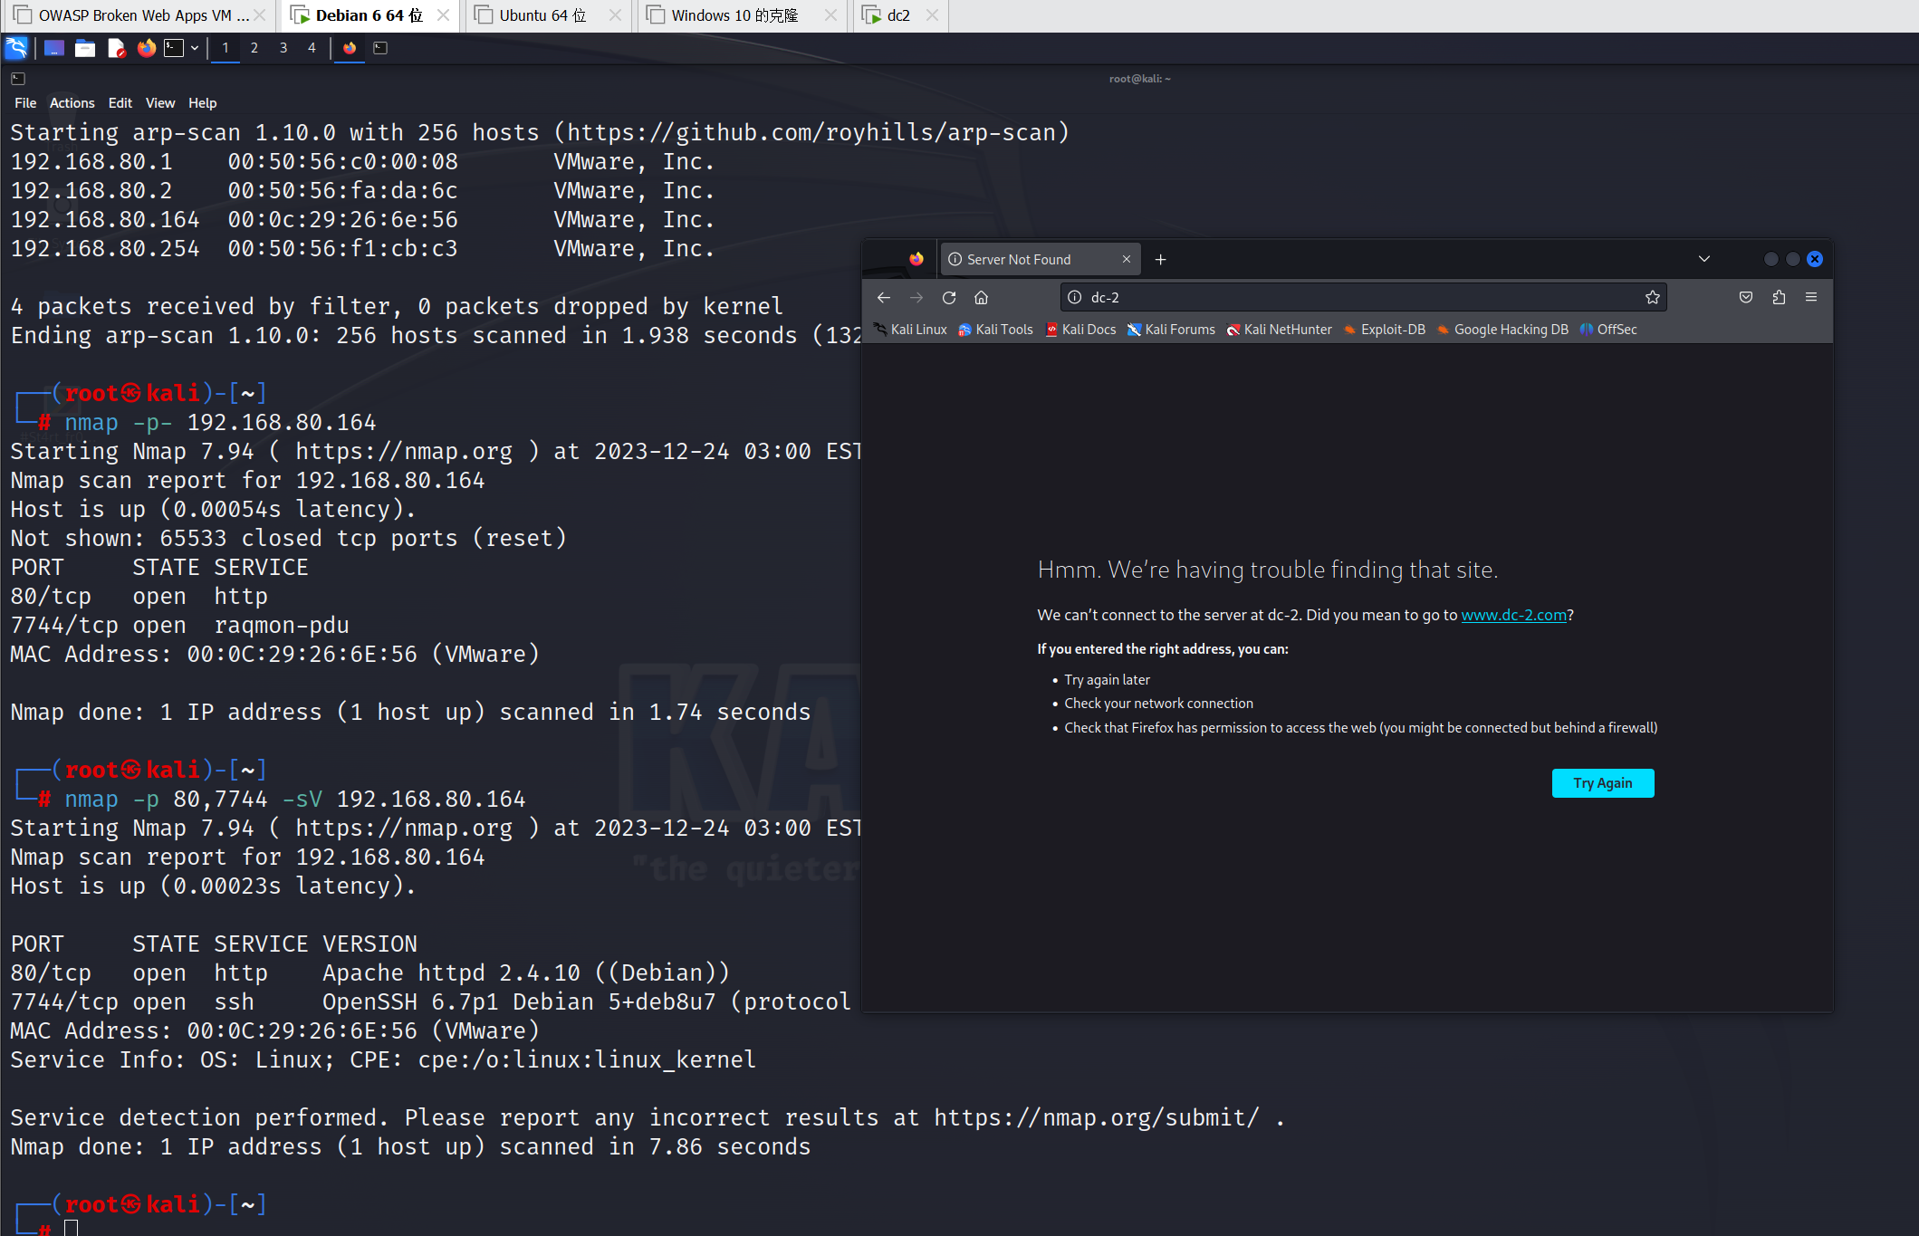Close the Debian 6 64 VM tab

443,15
